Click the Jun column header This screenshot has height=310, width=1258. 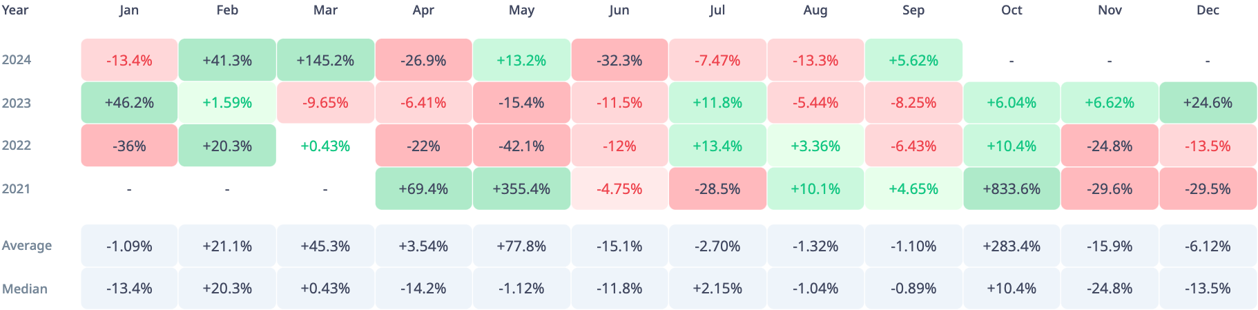point(619,10)
